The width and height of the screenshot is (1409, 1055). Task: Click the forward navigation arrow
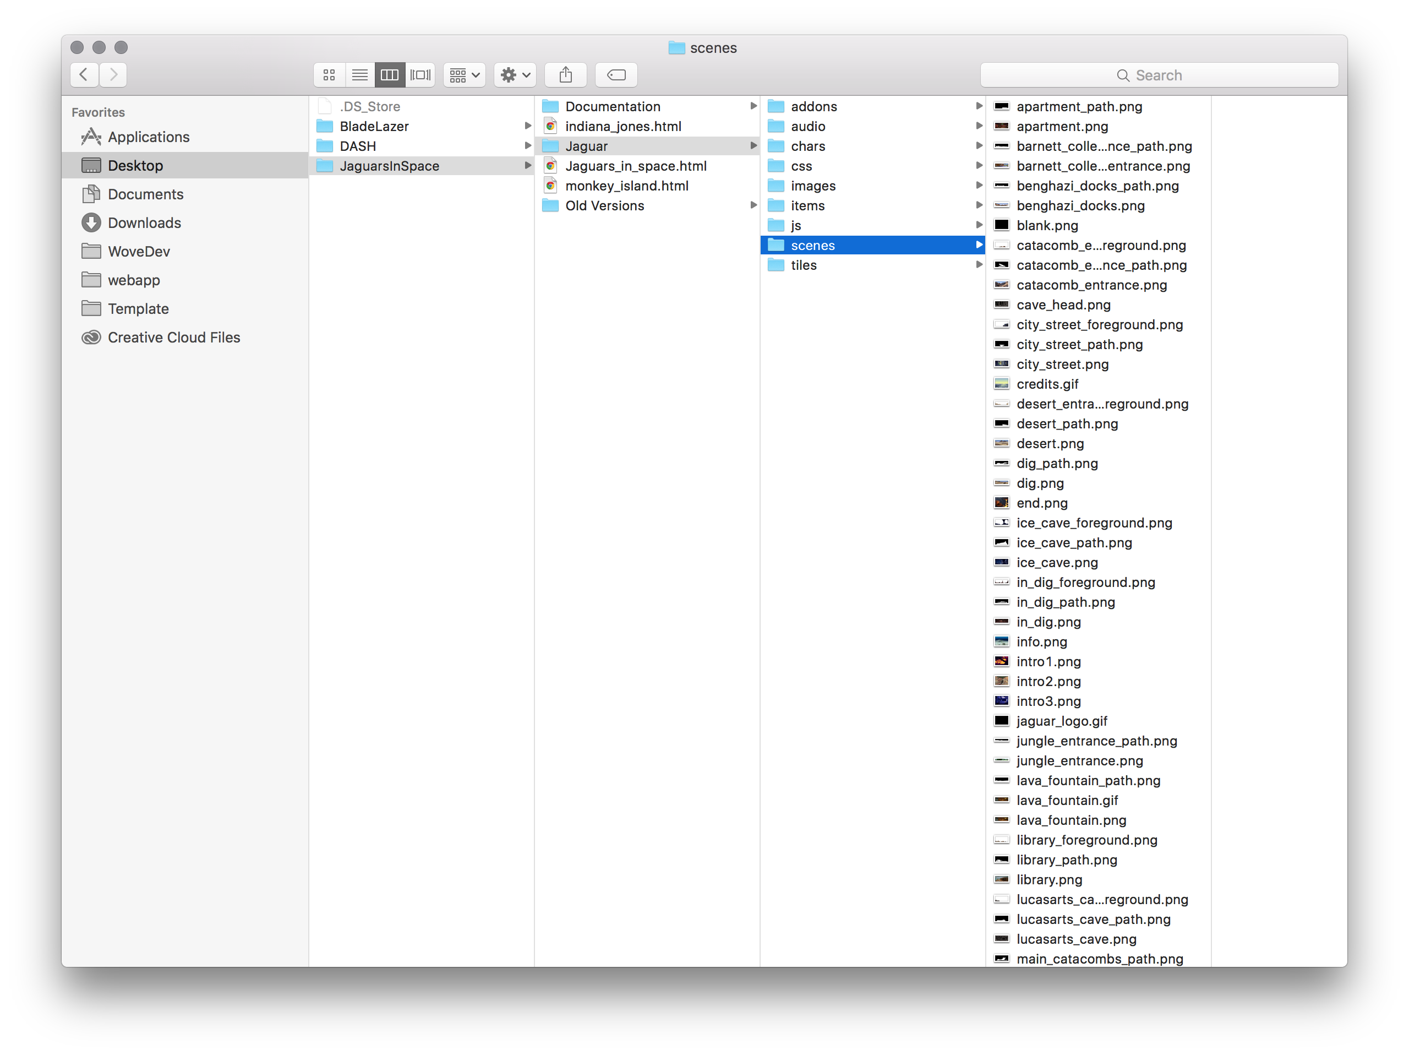[113, 75]
